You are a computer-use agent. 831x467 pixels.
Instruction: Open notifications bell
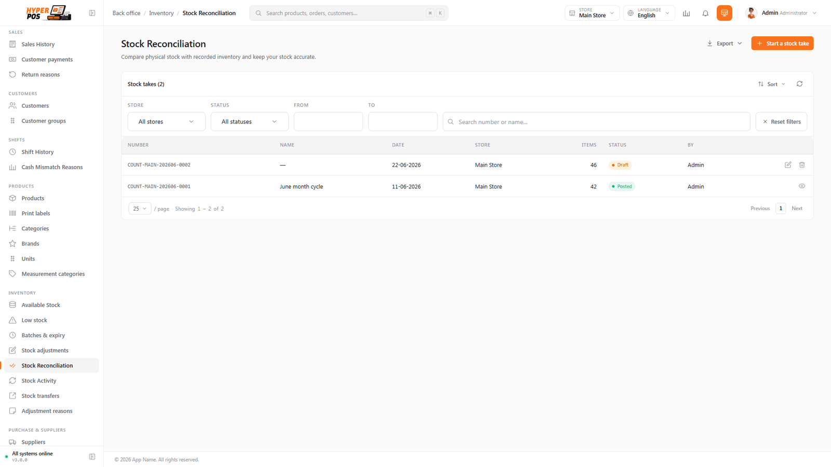tap(705, 13)
